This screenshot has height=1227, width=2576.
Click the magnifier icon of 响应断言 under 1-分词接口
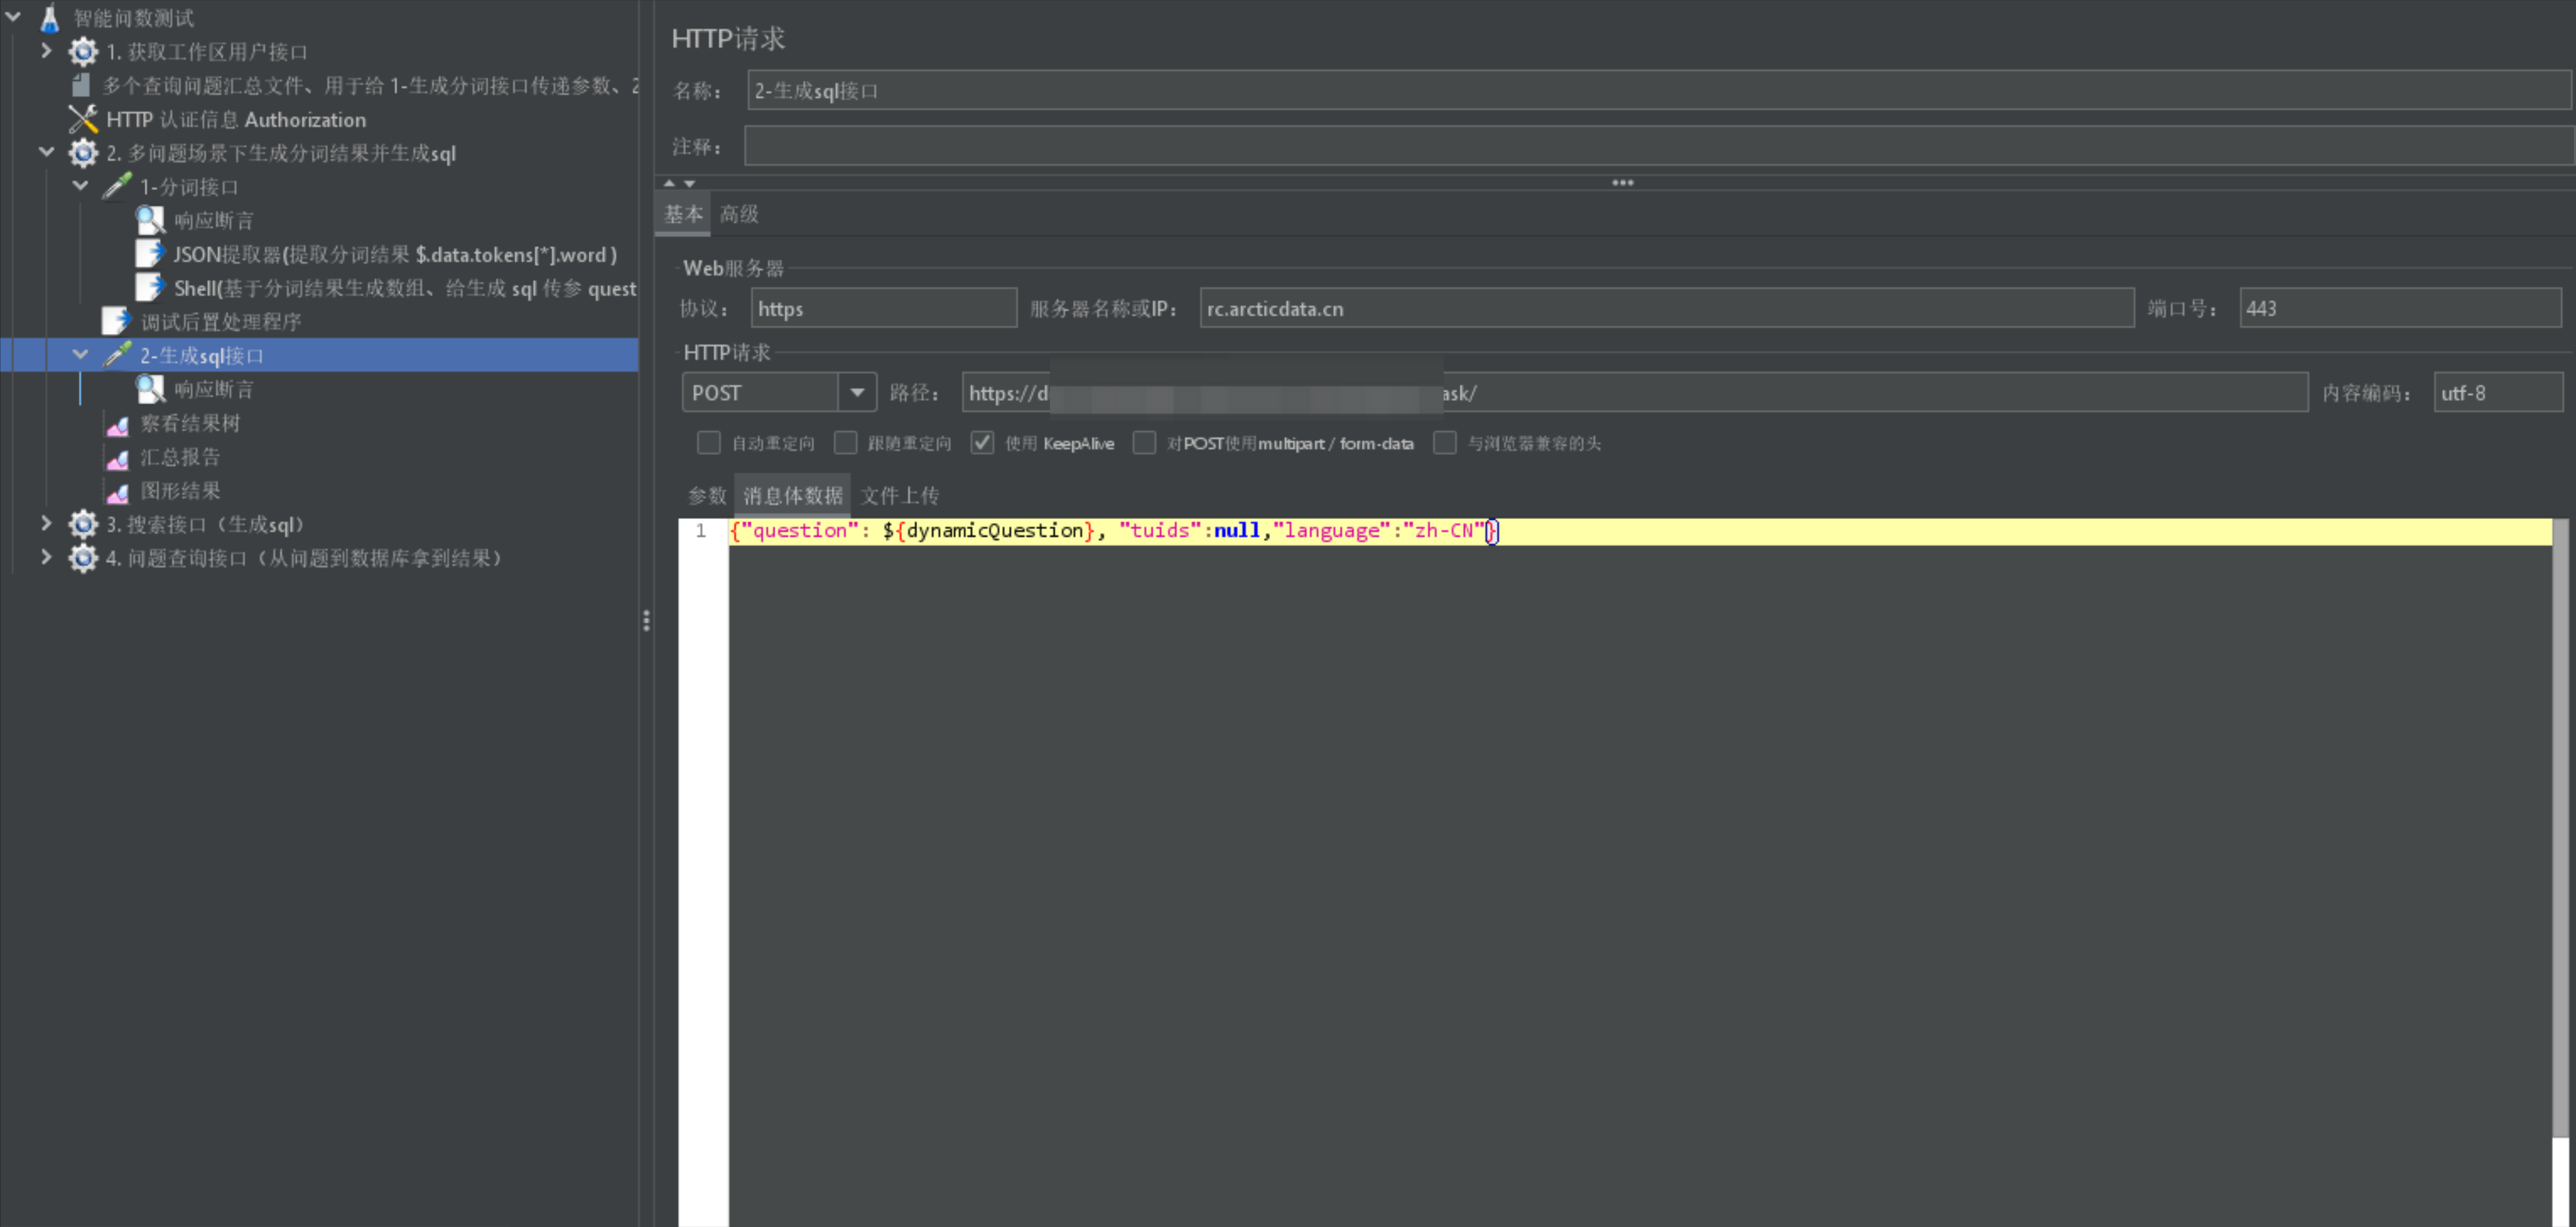pyautogui.click(x=150, y=220)
